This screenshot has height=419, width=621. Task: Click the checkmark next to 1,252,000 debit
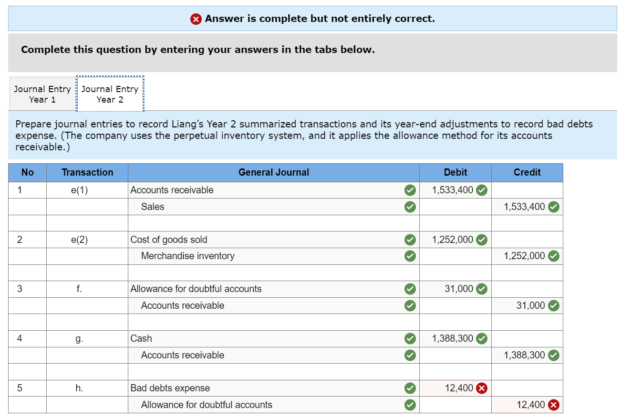click(481, 239)
